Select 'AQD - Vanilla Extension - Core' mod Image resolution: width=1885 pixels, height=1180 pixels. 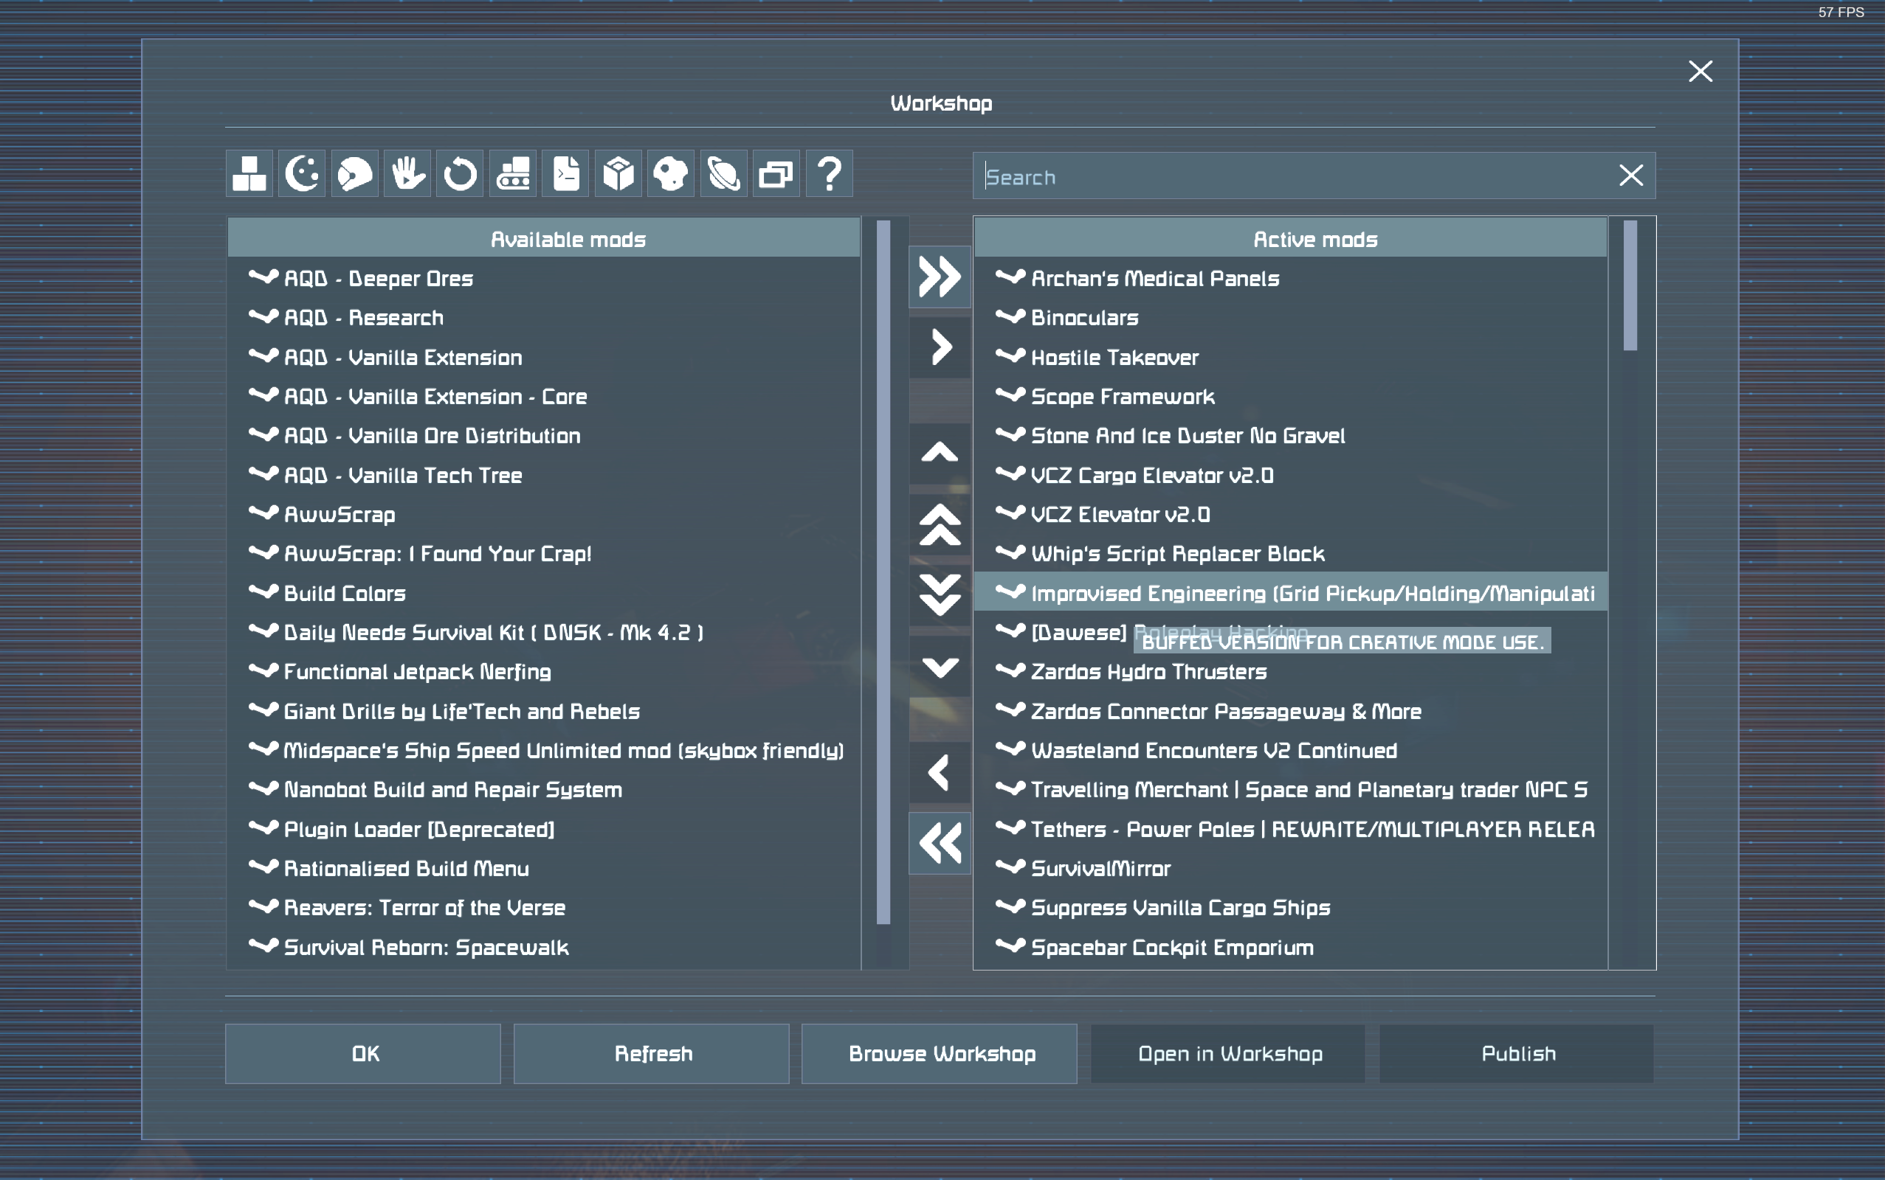coord(544,397)
